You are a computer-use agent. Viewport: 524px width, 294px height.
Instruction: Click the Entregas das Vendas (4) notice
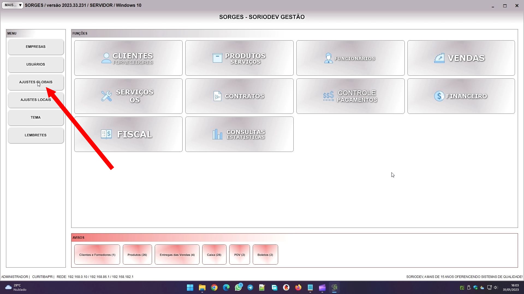[177, 255]
